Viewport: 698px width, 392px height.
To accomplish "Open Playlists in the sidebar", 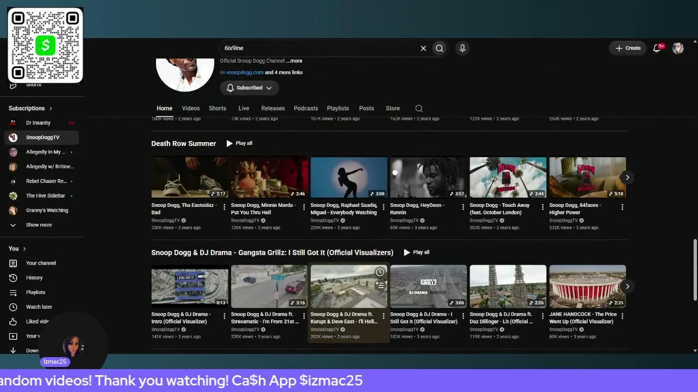I will 42,292.
